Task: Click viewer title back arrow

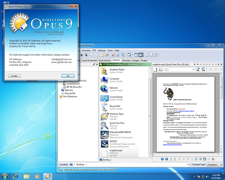Action: pyautogui.click(x=195, y=64)
